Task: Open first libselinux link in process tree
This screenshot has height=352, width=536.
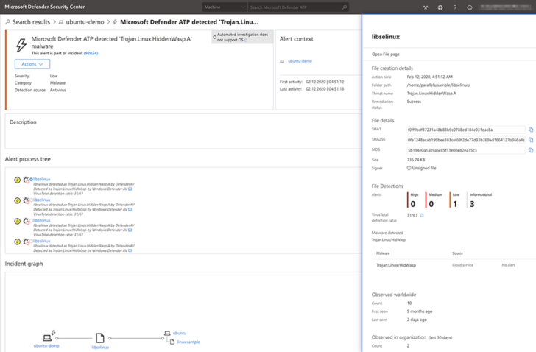Action: click(42, 179)
